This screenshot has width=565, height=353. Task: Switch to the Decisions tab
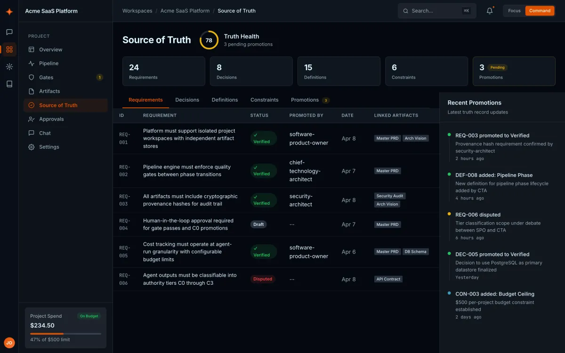[187, 100]
